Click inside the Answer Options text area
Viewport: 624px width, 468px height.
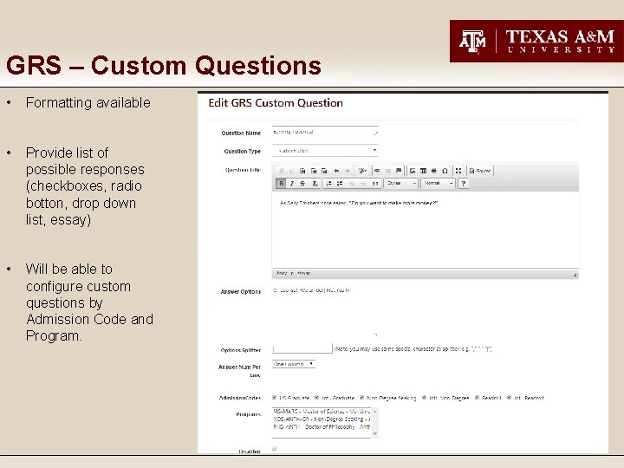tap(325, 312)
